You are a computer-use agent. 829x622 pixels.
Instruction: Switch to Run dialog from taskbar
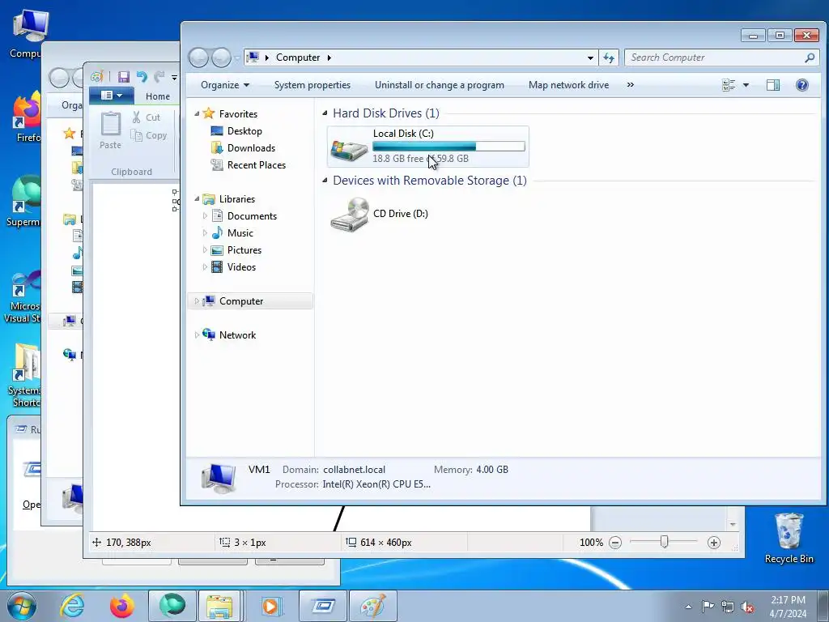[x=322, y=606]
